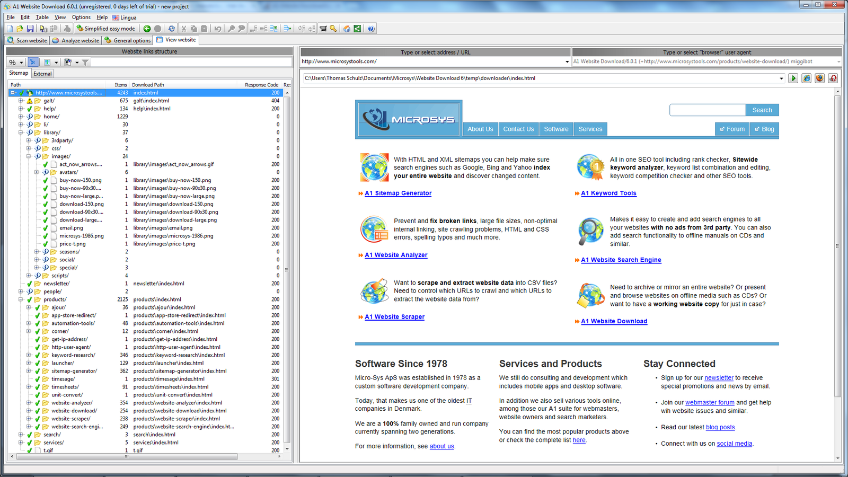
Task: Click the Forum button on webpage
Action: (x=732, y=129)
